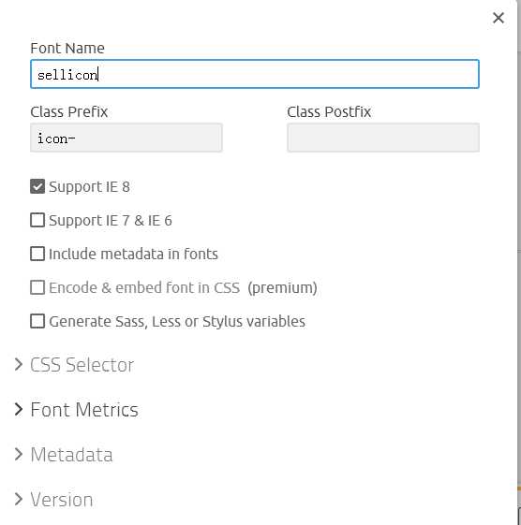521x525 pixels.
Task: Click the Font Name input field
Action: 255,74
